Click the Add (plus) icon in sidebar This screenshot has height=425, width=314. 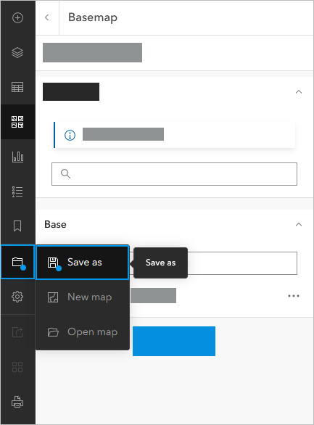point(17,18)
